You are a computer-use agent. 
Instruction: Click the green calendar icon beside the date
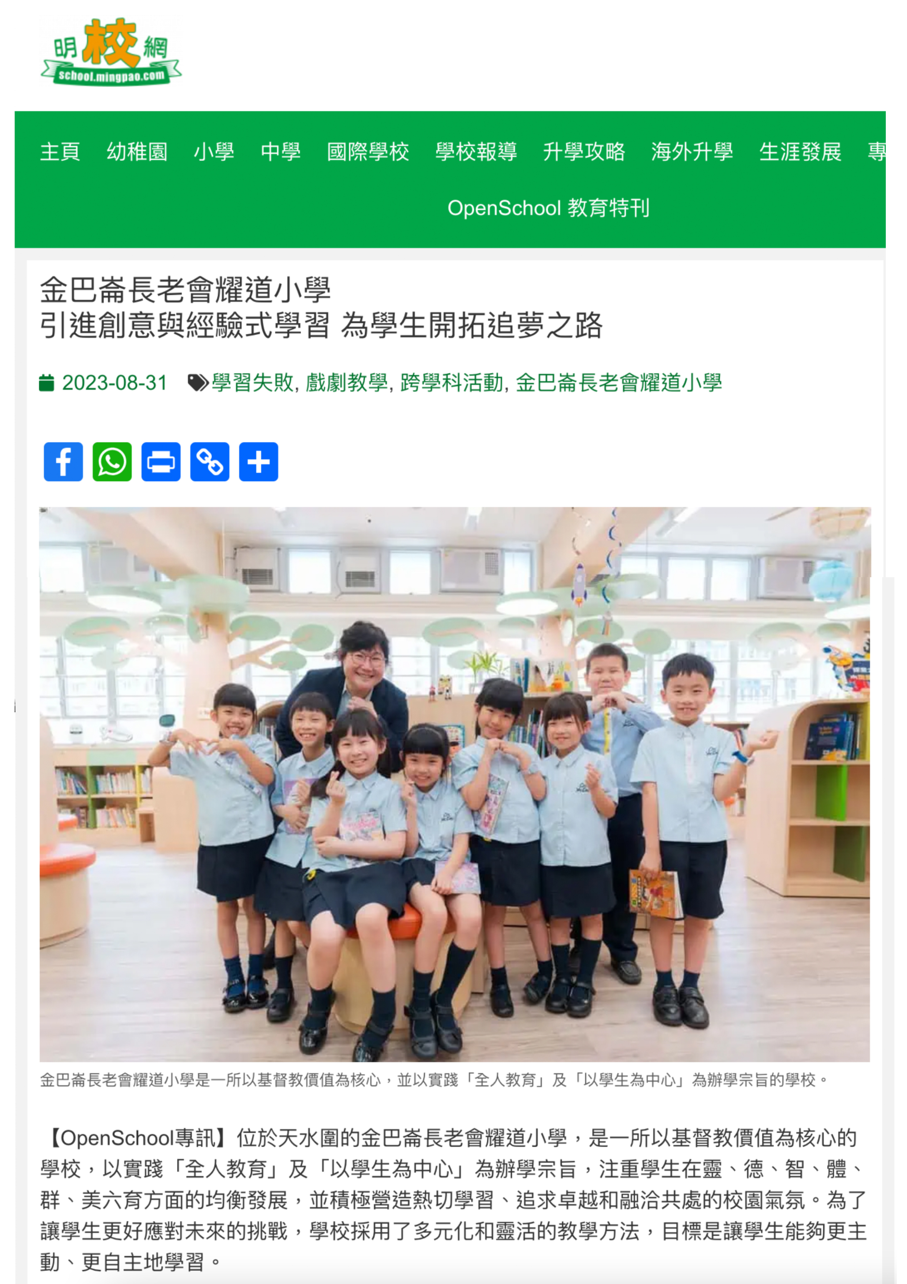pos(46,382)
